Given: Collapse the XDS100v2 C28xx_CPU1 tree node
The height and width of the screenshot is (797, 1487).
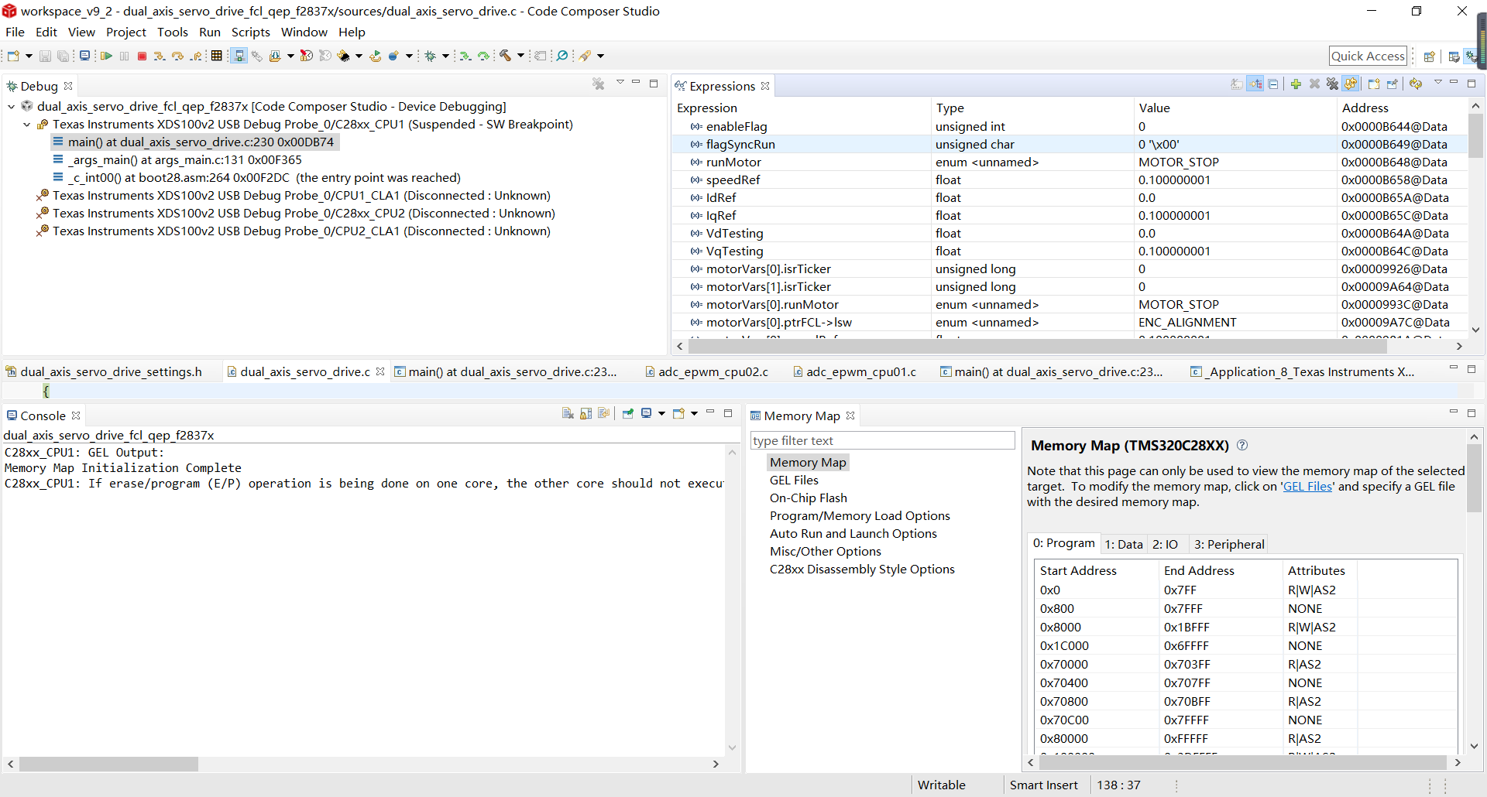Looking at the screenshot, I should pos(27,125).
